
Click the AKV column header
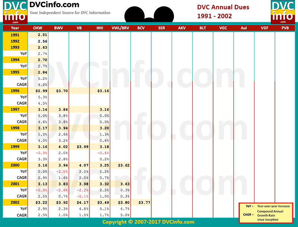point(182,28)
